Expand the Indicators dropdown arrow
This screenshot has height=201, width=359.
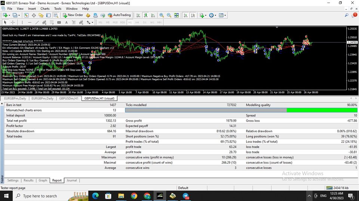[x=206, y=15]
